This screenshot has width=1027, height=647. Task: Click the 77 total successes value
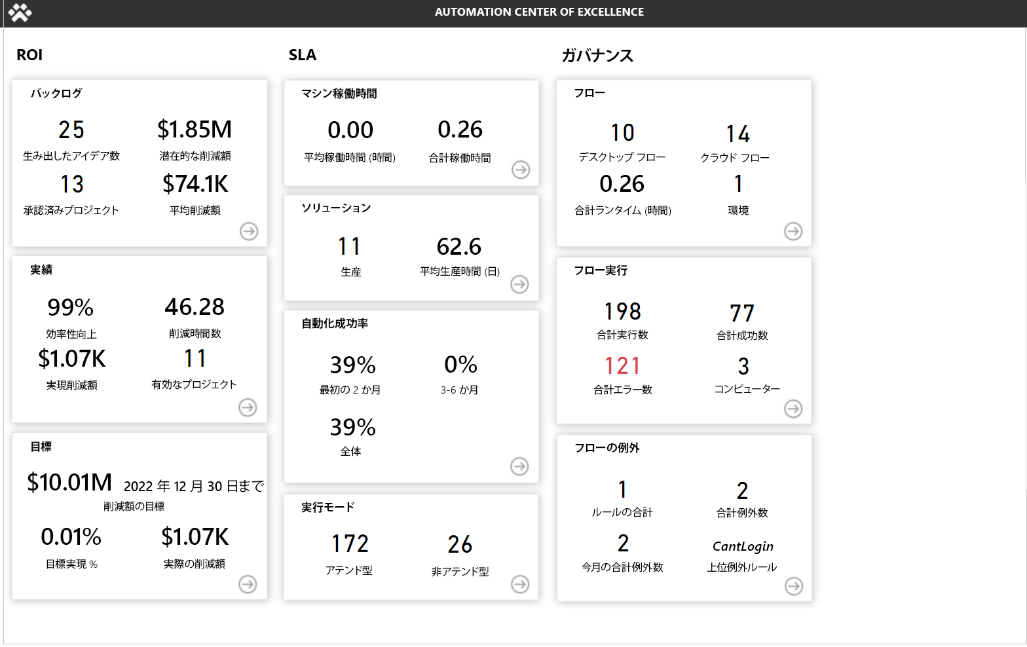coord(742,313)
